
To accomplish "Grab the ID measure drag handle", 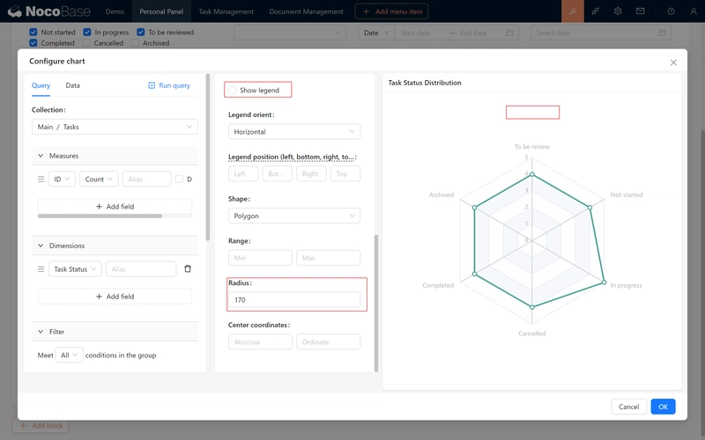I will 41,180.
